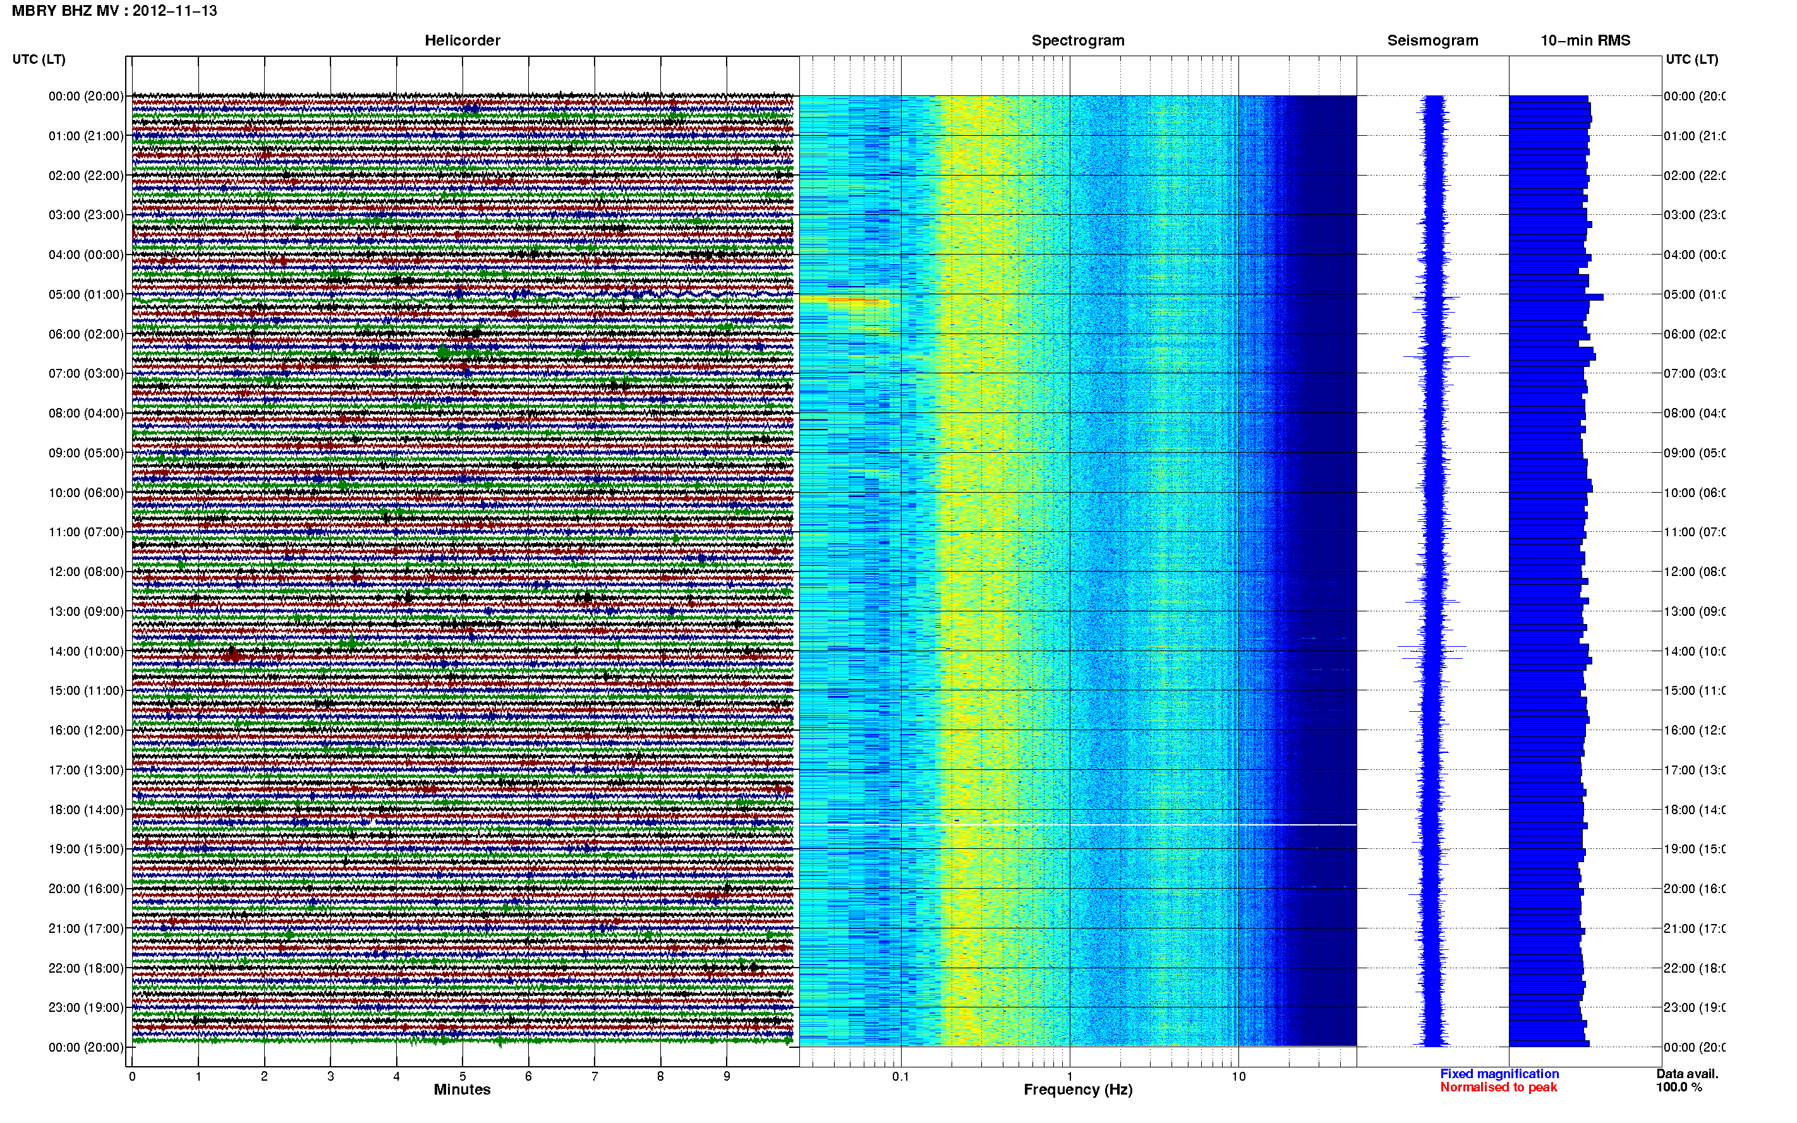This screenshot has height=1123, width=1797.
Task: Click the longest bar in the 10-min RMS chart
Action: (x=1556, y=297)
